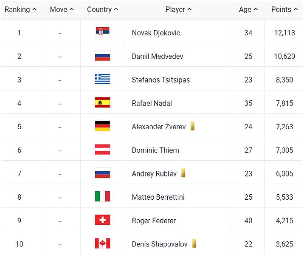The height and width of the screenshot is (255, 304).
Task: Sort by Points column arrow
Action: tap(296, 9)
